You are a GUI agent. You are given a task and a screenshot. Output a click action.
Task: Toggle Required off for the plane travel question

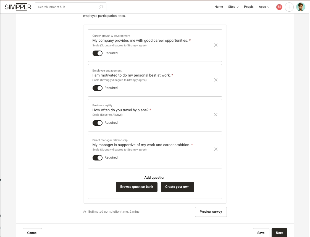97,123
